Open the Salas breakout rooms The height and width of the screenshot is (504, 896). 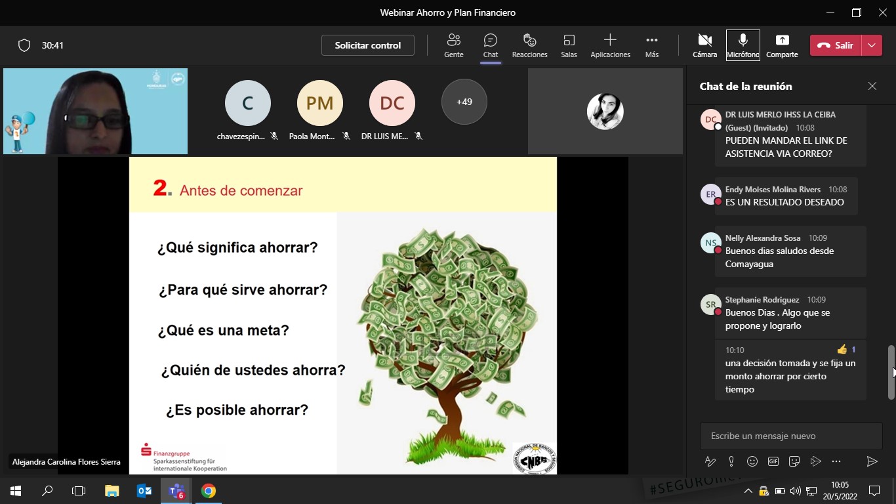pos(569,45)
